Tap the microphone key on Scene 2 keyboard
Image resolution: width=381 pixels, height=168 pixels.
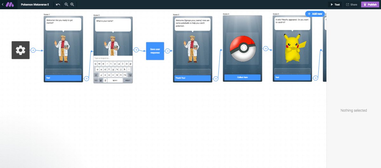105,80
